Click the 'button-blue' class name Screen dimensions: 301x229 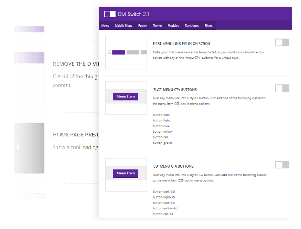coord(161,126)
